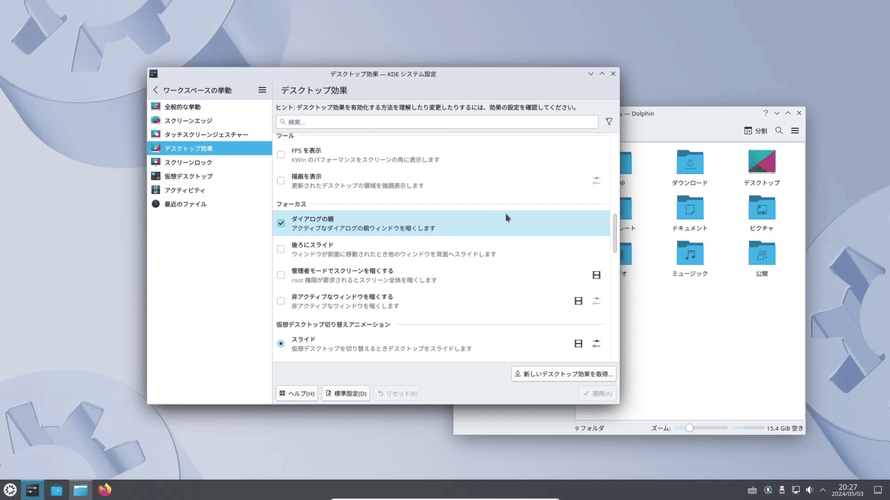
Task: Play video preview for 管理者モードでスクリーンを暗くする
Action: pos(596,276)
